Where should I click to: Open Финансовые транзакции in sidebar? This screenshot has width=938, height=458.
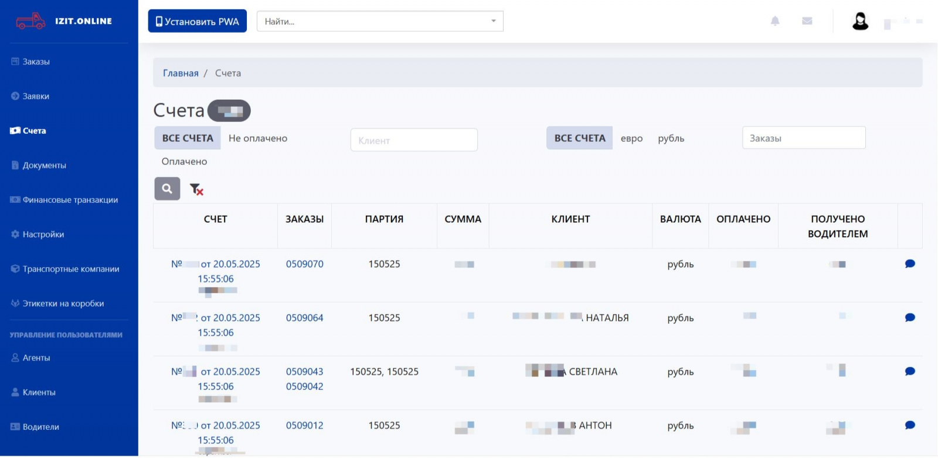pos(70,200)
